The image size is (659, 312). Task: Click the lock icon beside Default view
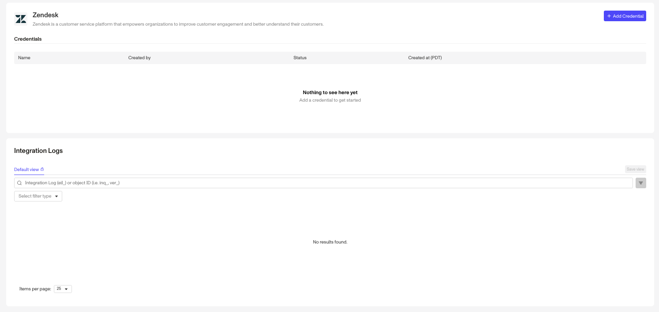42,169
